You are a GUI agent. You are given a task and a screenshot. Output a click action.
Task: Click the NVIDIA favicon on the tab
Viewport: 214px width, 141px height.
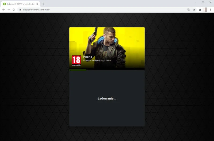[5, 4]
